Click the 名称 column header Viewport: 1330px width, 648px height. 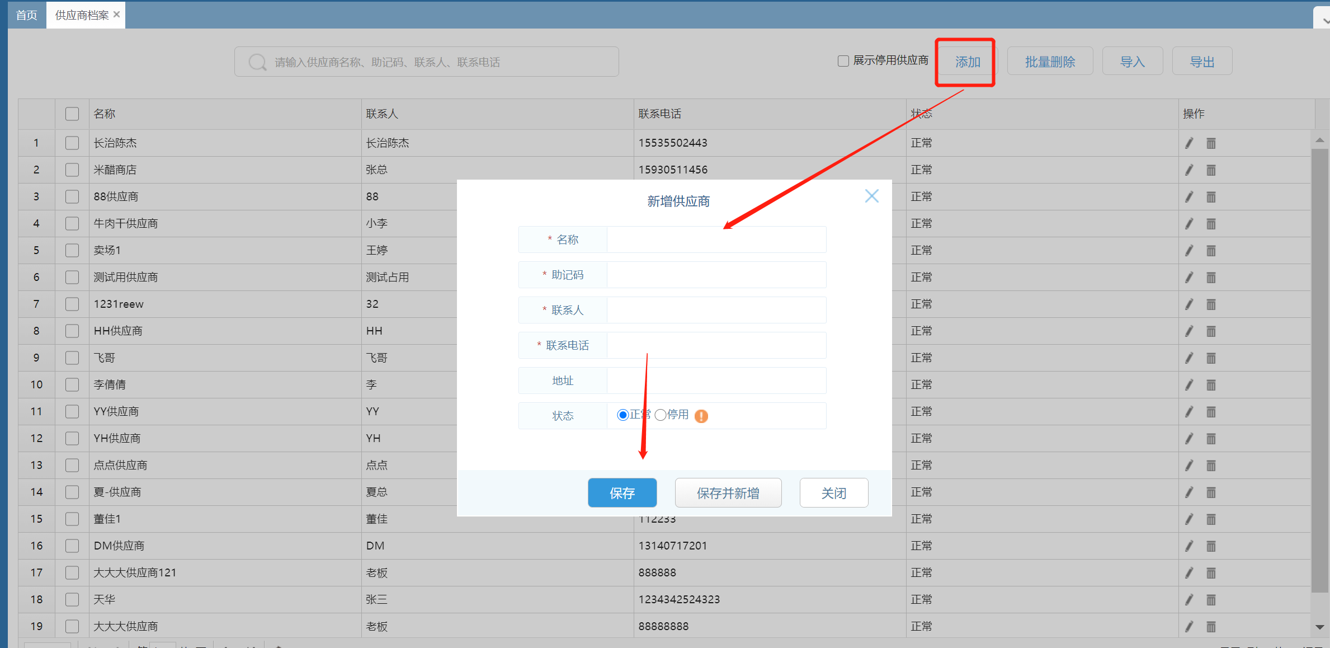[225, 114]
